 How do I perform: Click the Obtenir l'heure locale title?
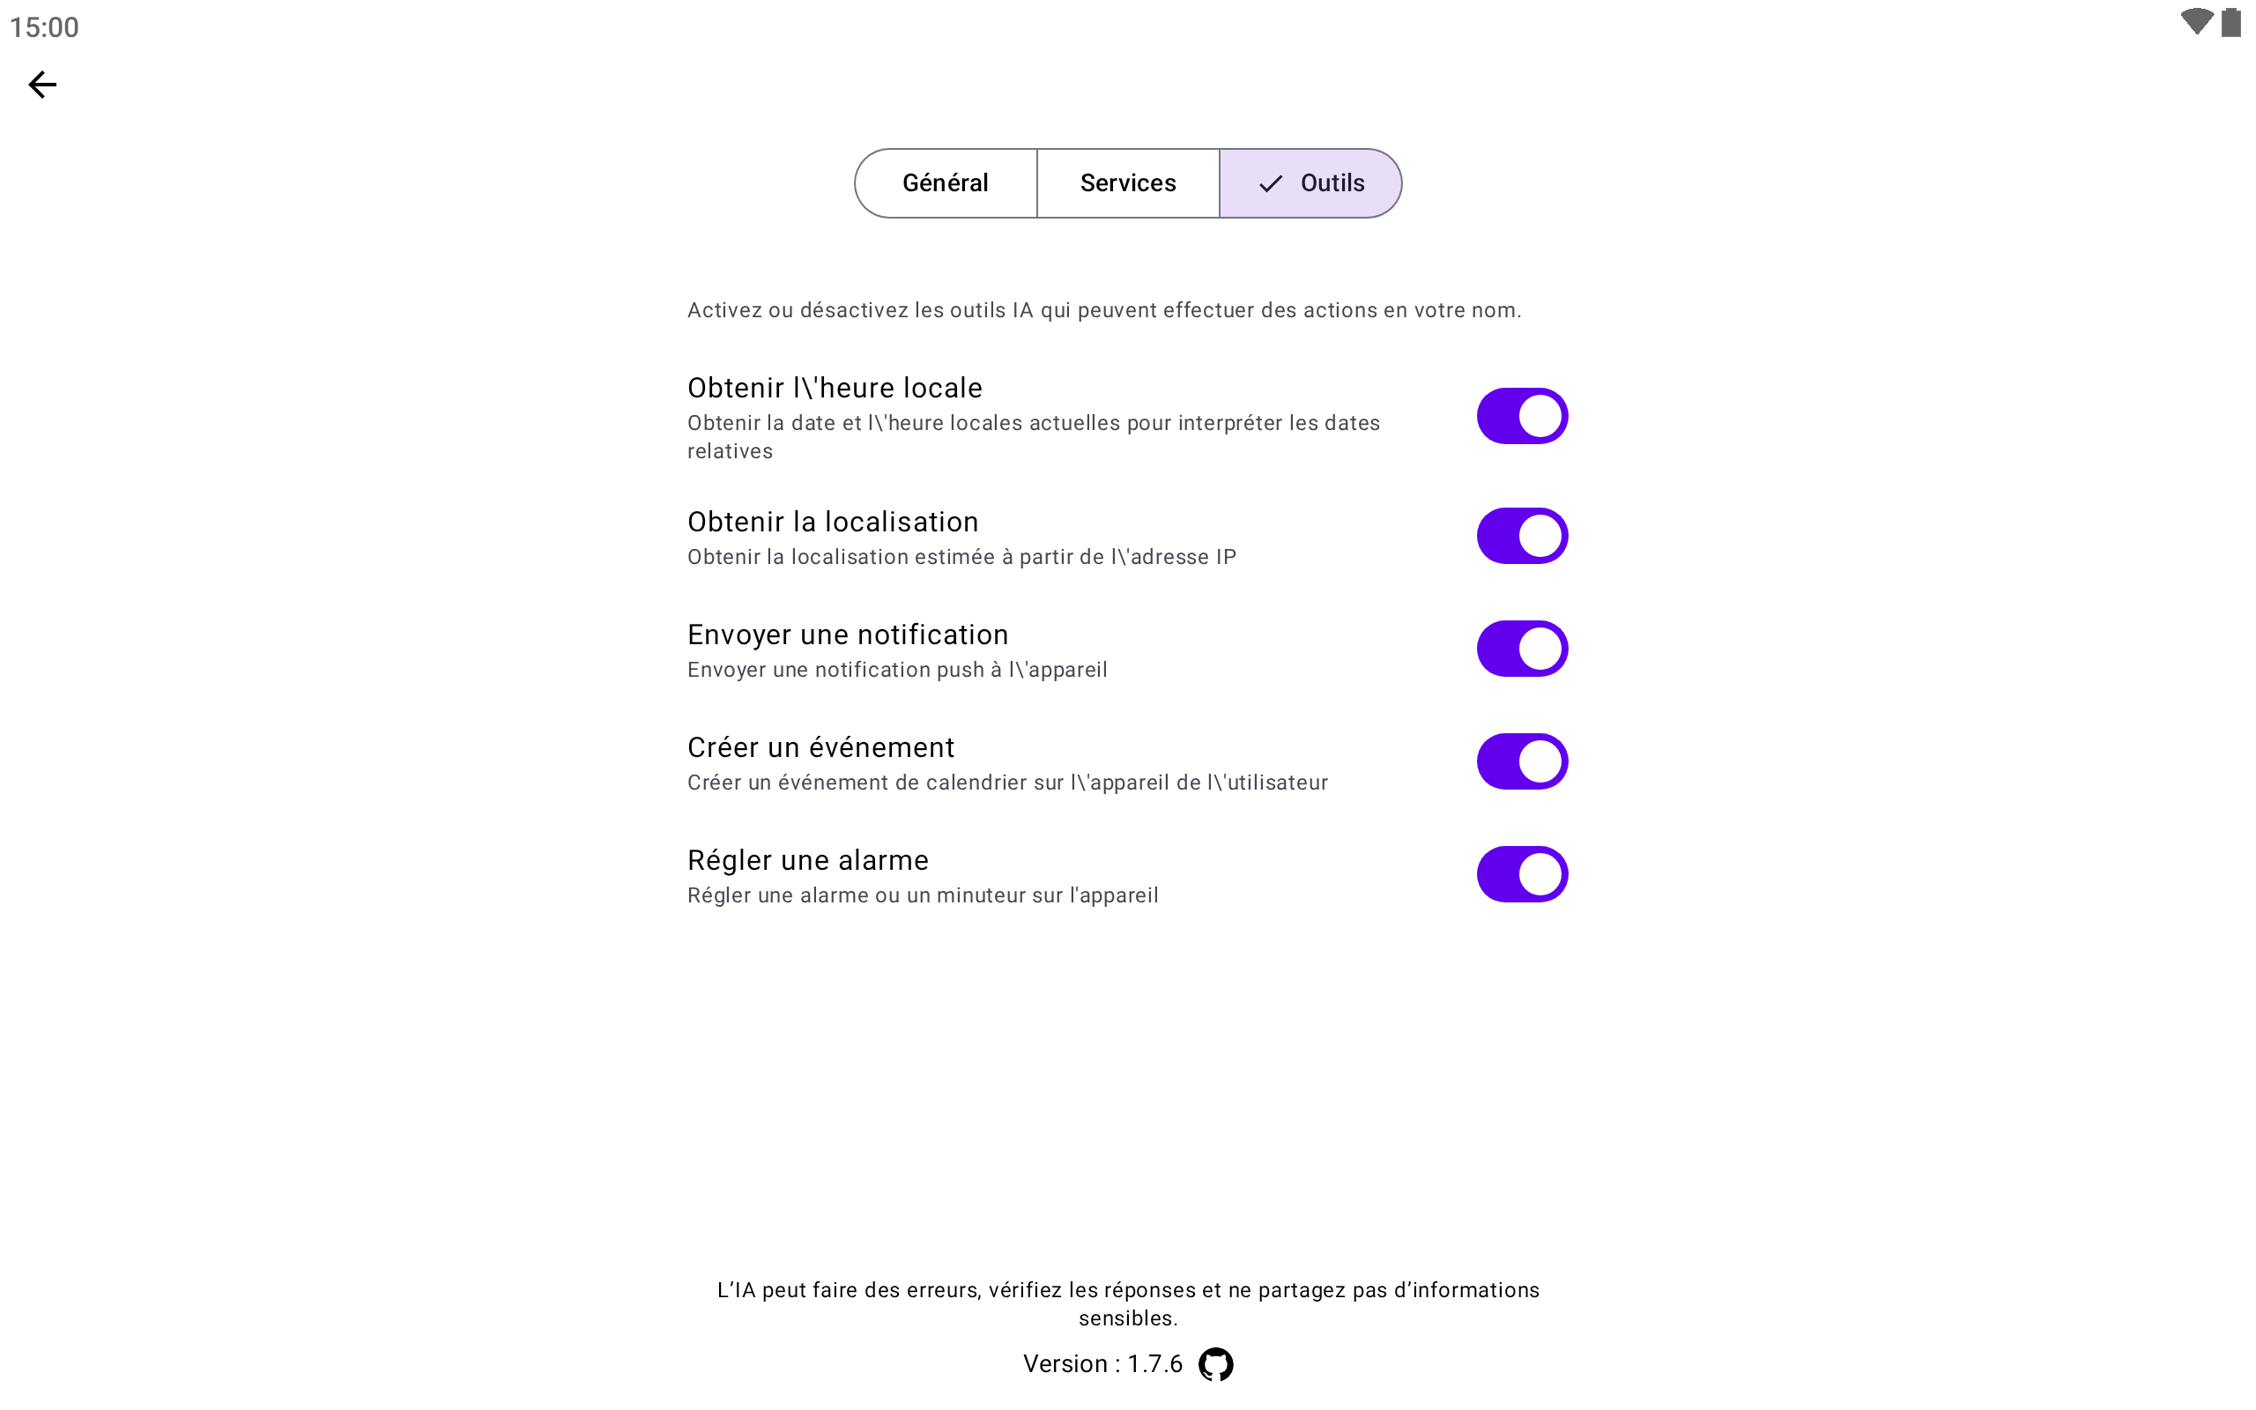coord(835,388)
